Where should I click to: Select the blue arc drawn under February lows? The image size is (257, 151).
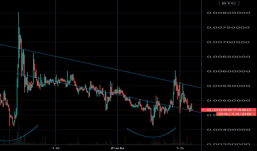[153, 137]
